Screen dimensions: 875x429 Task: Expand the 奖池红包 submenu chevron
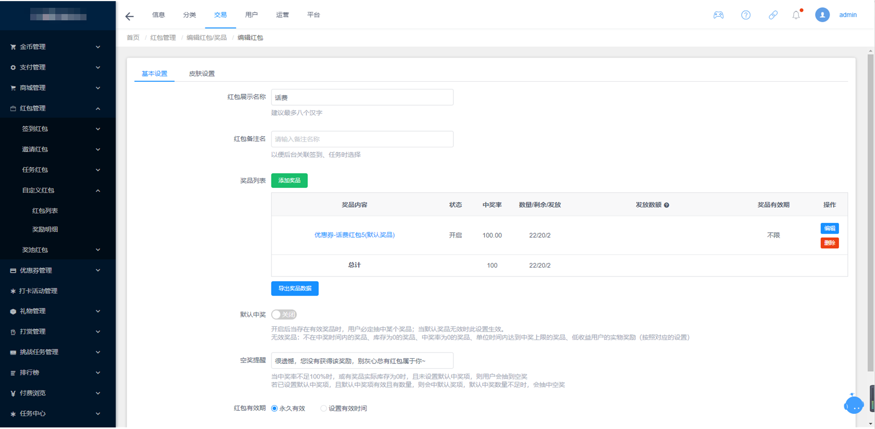click(98, 250)
